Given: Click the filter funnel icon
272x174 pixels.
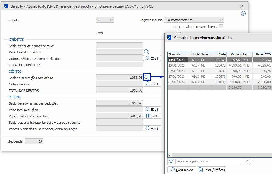Looking at the screenshot, I should point(171,161).
